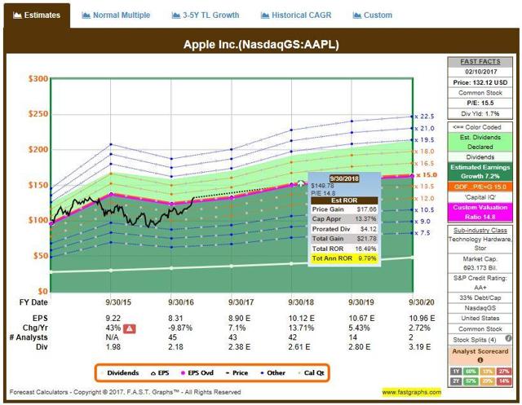
Task: Click the 'Capital IQ' entry
Action: click(480, 197)
